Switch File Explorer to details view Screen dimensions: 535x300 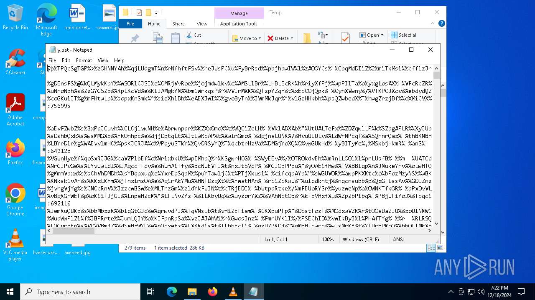[431, 248]
